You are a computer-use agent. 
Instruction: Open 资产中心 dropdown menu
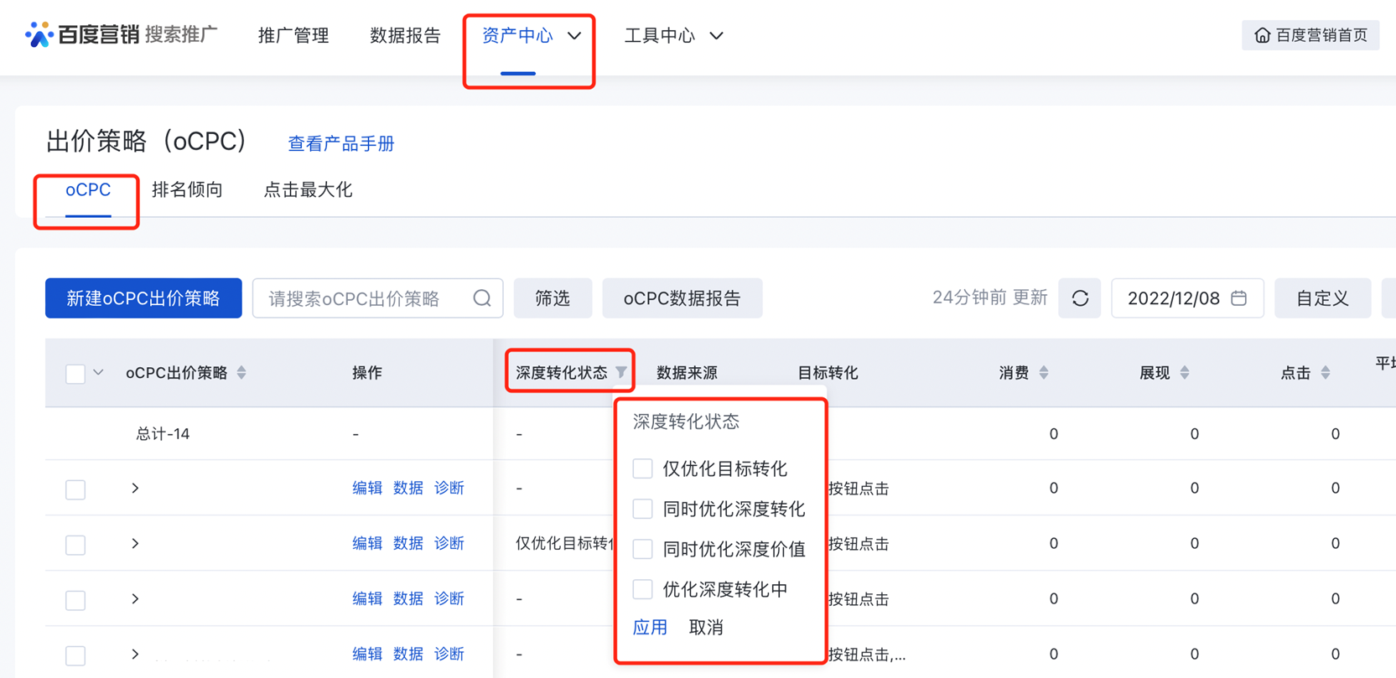[531, 36]
